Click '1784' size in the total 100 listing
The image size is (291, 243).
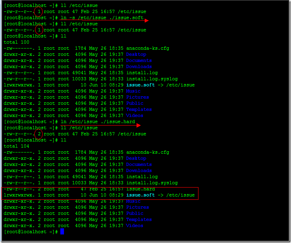(81, 49)
